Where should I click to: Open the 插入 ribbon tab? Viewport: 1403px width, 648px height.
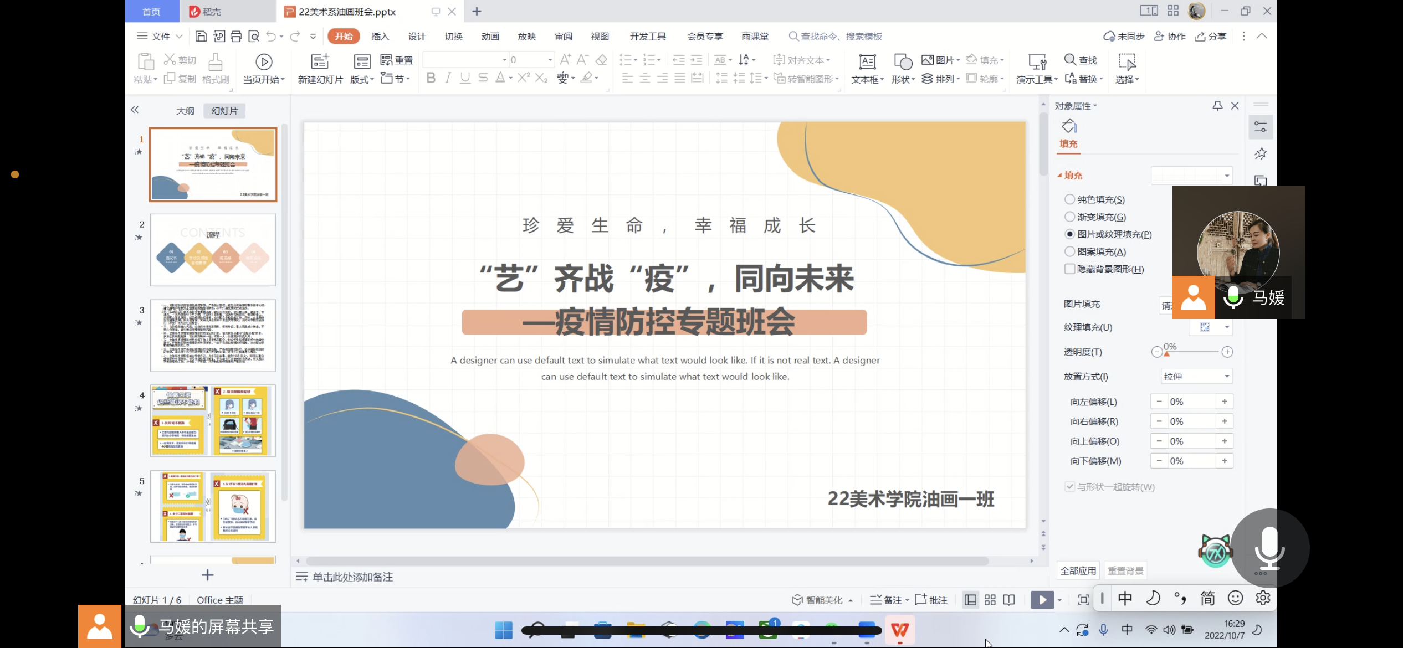380,37
